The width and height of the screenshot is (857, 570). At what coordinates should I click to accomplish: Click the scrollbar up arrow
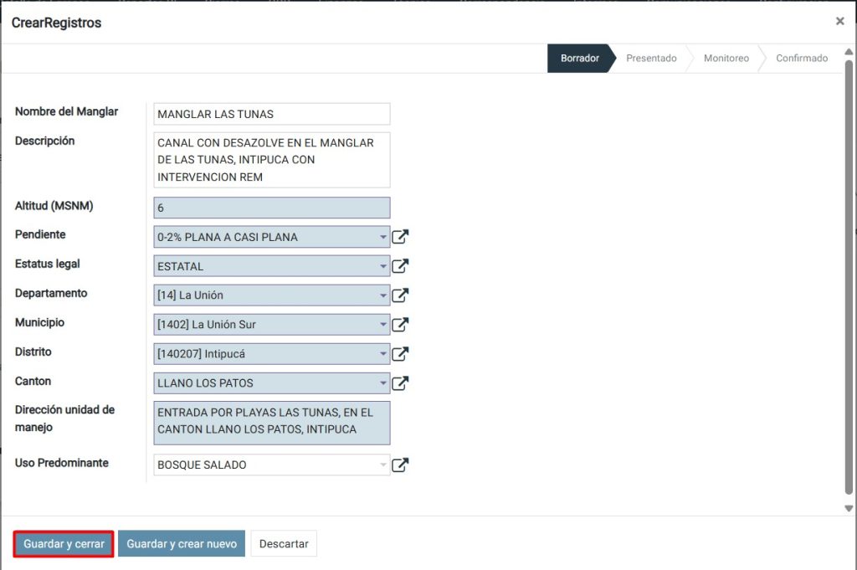(x=849, y=52)
